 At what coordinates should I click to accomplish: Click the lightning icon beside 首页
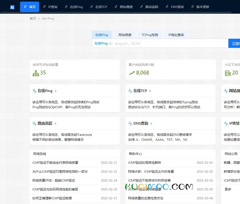pyautogui.click(x=25, y=7)
